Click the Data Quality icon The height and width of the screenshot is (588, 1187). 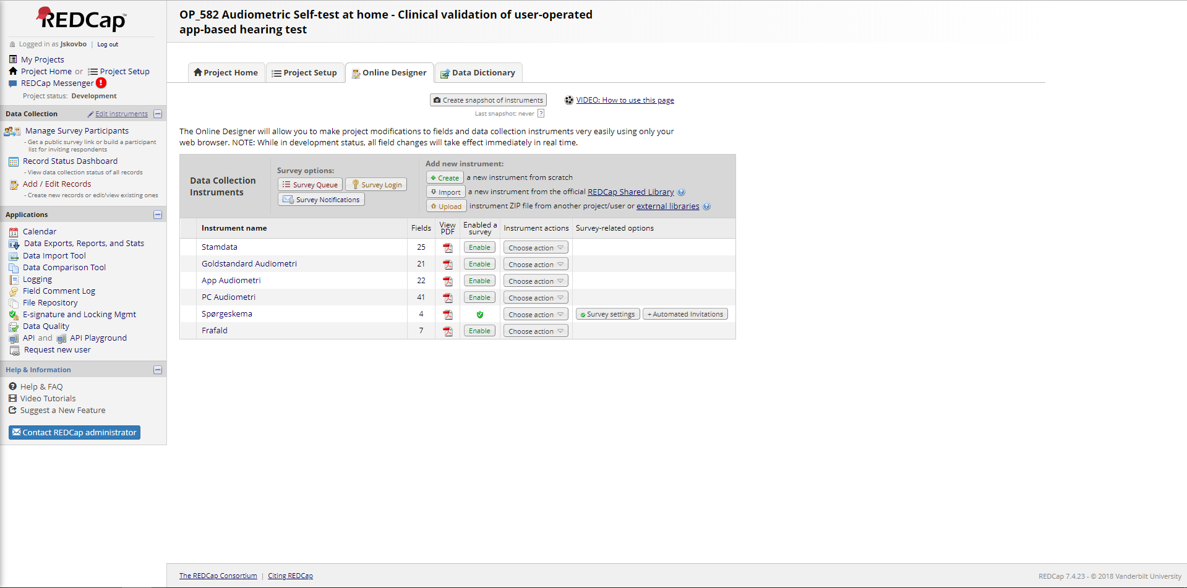[x=14, y=326]
